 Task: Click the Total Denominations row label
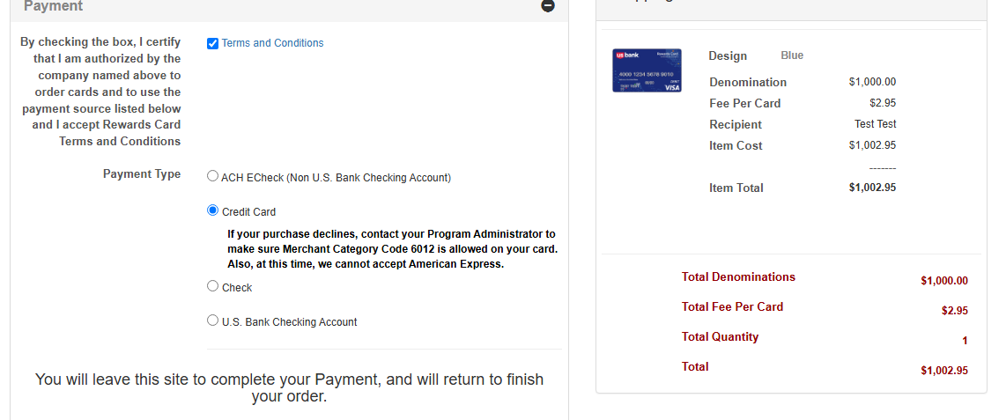738,277
